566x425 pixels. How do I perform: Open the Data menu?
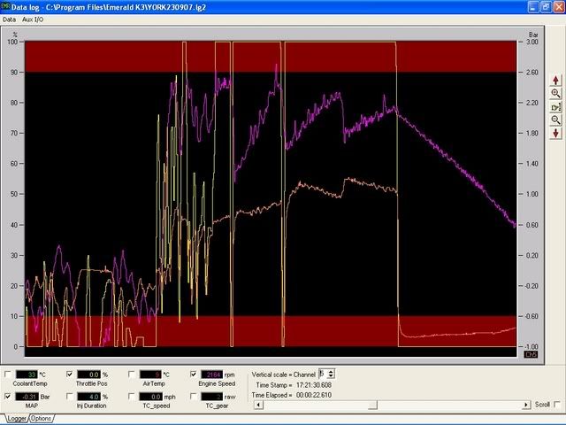[11, 19]
